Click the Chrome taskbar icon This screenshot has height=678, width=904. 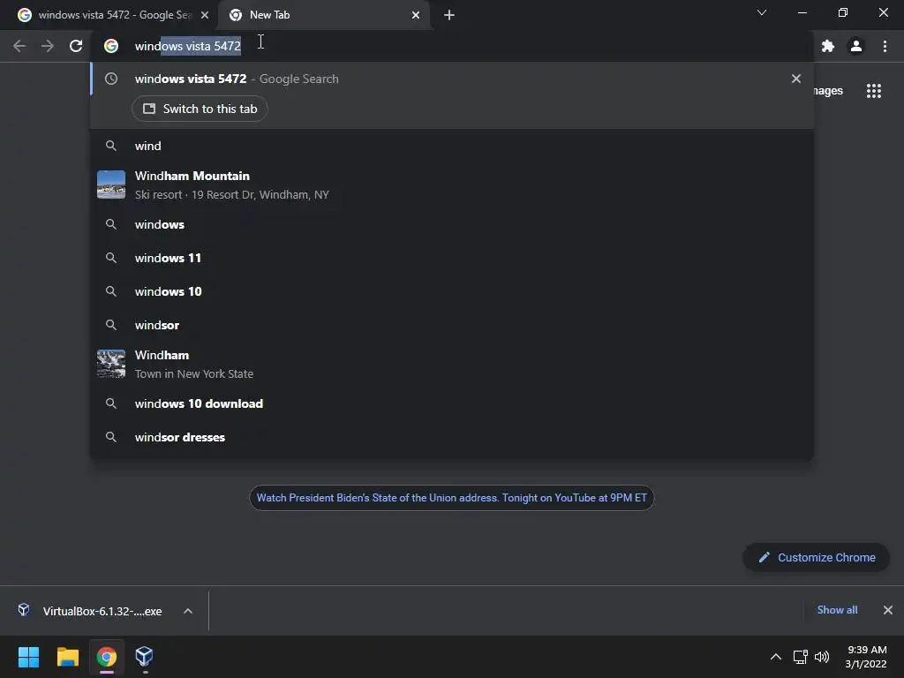[107, 657]
